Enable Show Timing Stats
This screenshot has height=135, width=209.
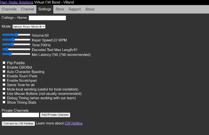coord(4,102)
